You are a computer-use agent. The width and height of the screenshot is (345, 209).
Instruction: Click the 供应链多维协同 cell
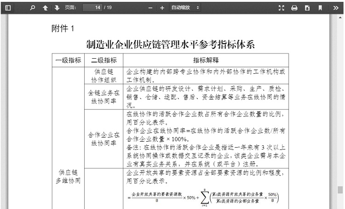68,176
